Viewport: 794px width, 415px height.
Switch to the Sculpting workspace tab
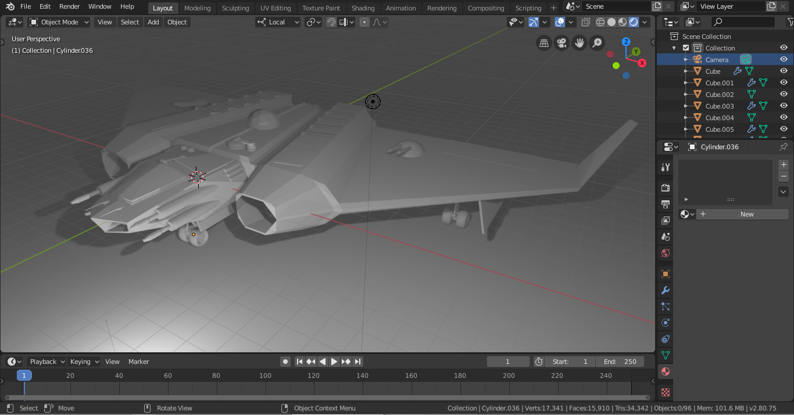click(235, 8)
